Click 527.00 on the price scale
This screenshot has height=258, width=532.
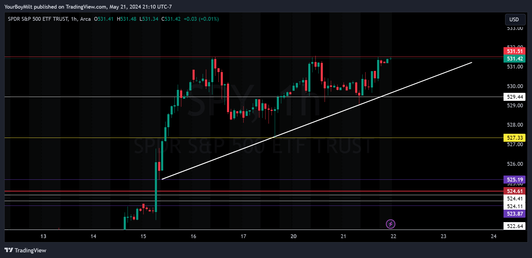515,144
